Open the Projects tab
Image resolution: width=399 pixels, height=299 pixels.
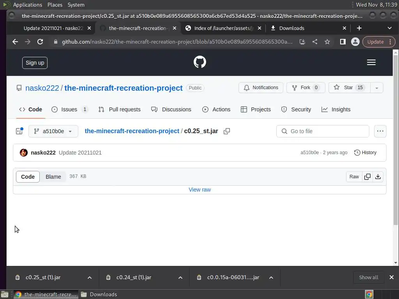256,109
